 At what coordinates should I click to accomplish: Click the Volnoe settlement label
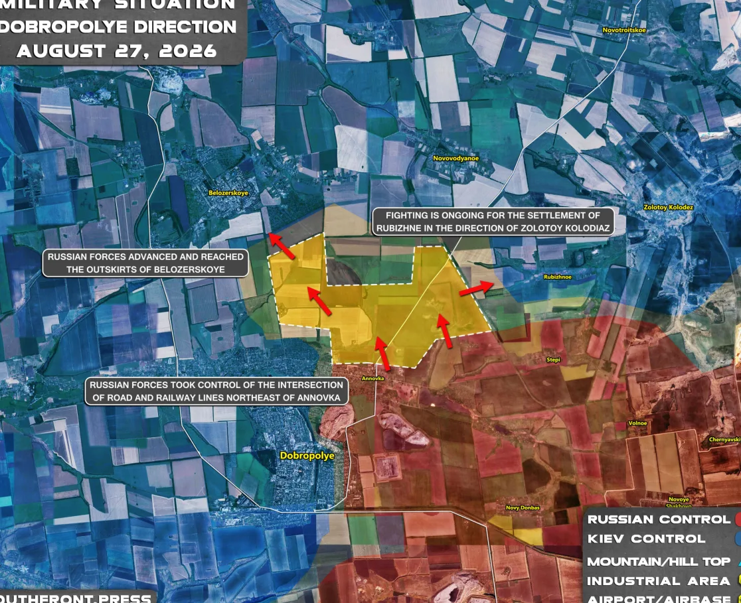[637, 424]
